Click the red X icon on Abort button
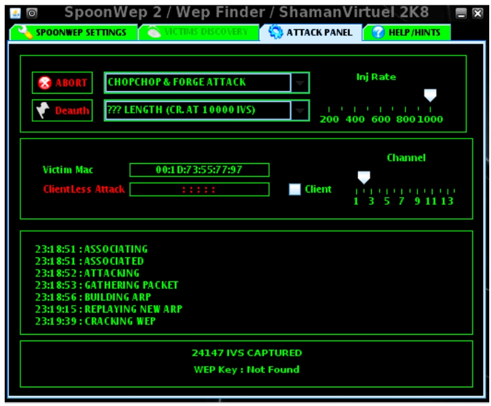This screenshot has height=406, width=491. 44,82
